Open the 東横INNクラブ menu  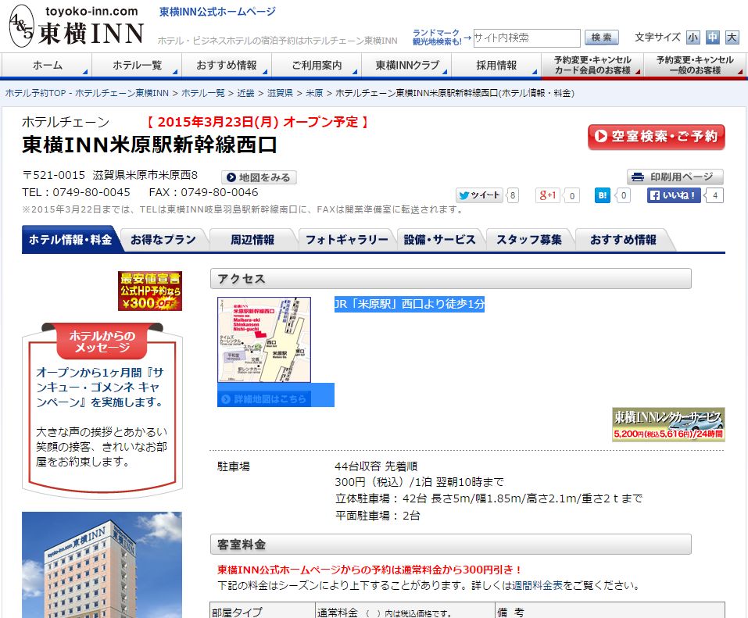(407, 66)
